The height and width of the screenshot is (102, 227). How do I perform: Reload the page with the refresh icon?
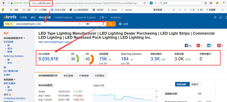point(144,3)
